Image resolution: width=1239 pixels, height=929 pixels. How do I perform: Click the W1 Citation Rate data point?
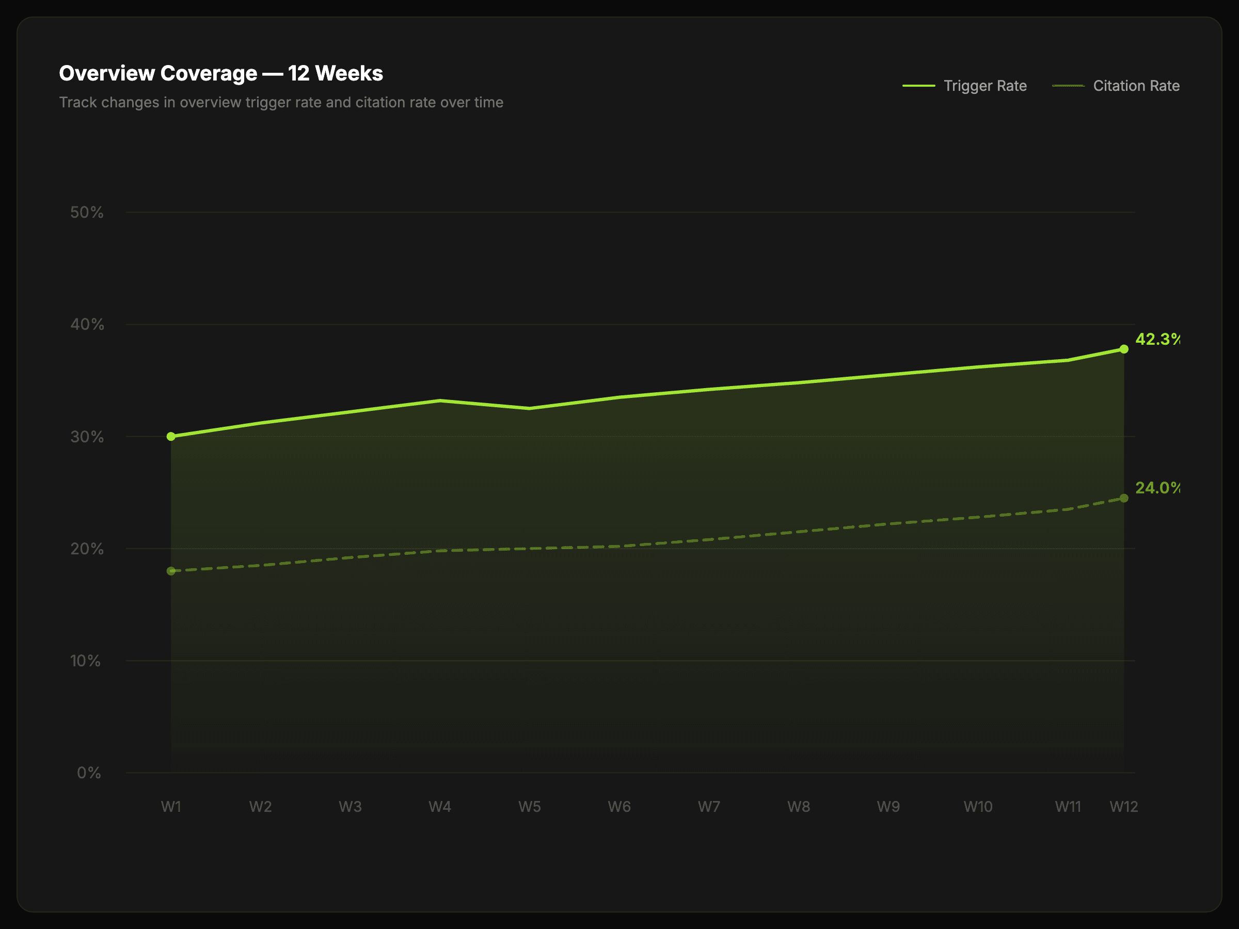click(x=171, y=571)
